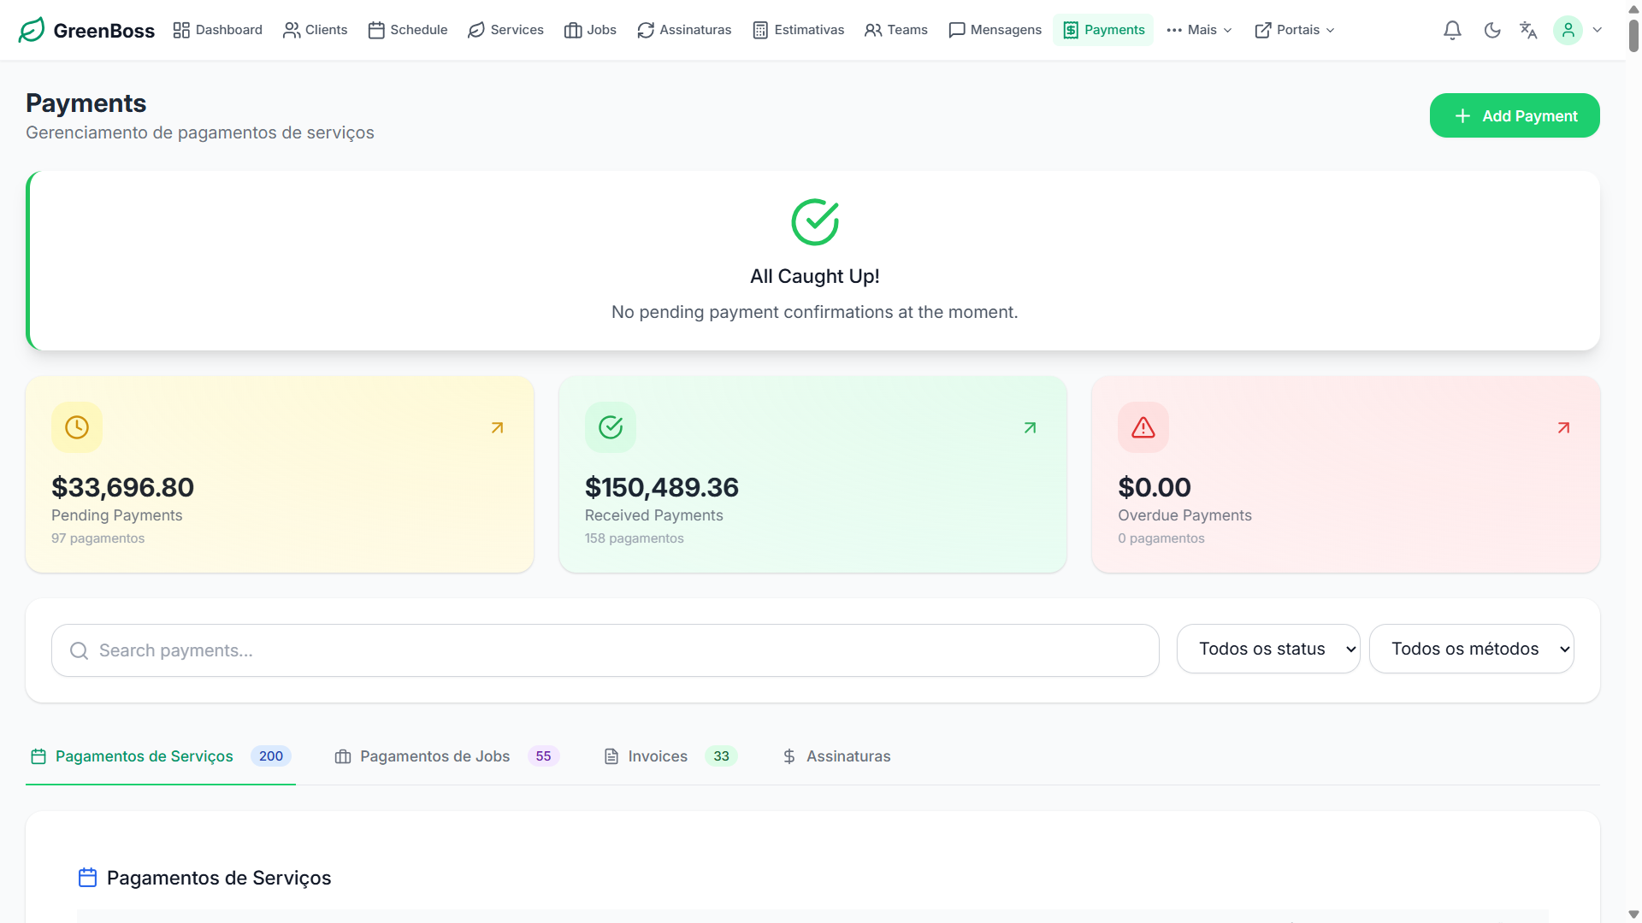Switch to the Invoices tab
Screen dimensions: 1642x923
657,756
